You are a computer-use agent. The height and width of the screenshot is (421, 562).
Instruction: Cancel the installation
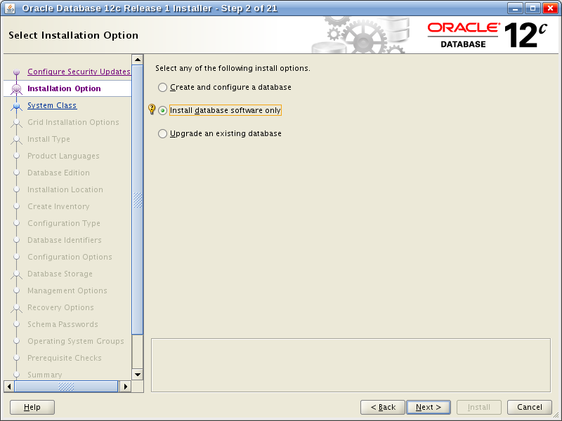coord(530,407)
